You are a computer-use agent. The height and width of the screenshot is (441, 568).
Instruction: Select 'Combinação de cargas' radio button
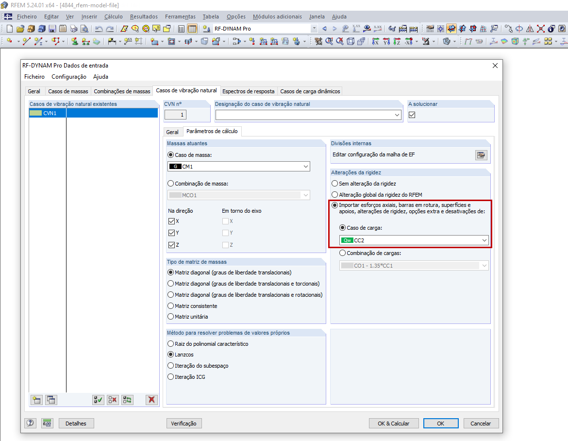(342, 253)
